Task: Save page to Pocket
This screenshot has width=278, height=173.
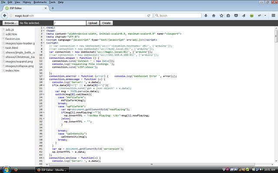Action: click(x=236, y=16)
